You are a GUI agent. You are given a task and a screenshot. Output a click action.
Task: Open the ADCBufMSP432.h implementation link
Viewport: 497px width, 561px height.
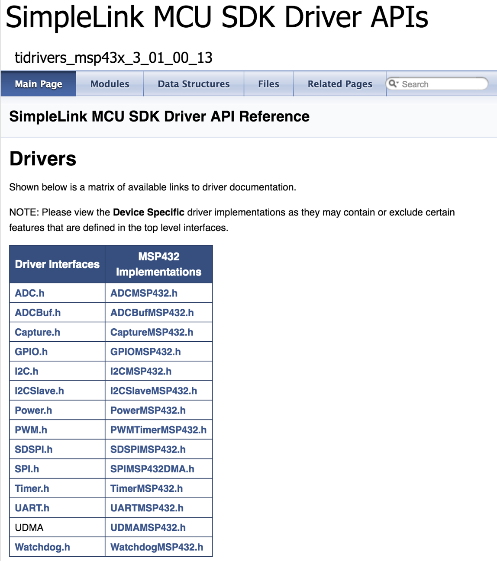coord(152,312)
